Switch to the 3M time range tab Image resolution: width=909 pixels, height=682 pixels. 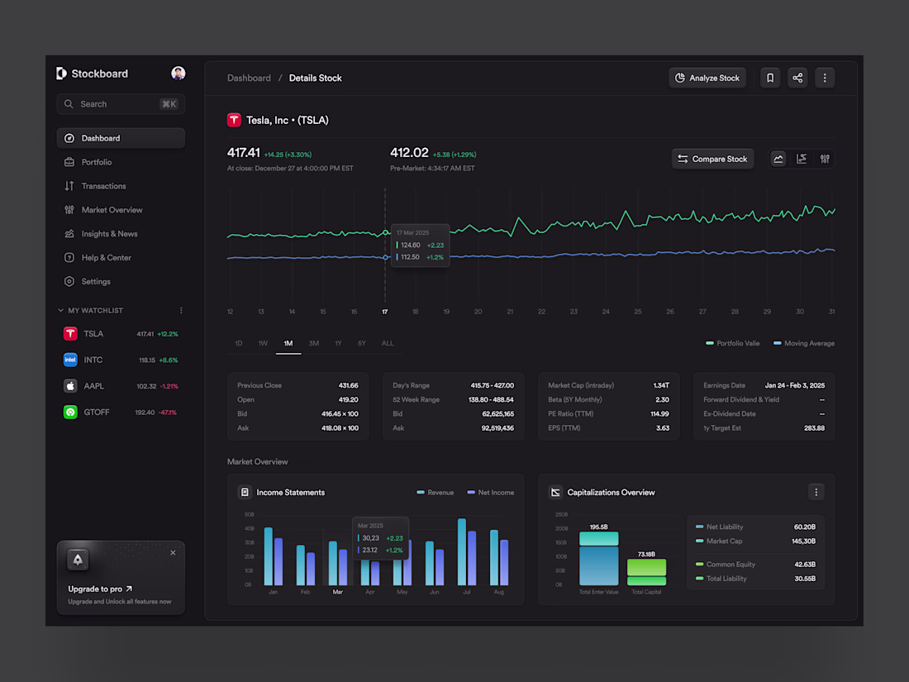click(314, 343)
